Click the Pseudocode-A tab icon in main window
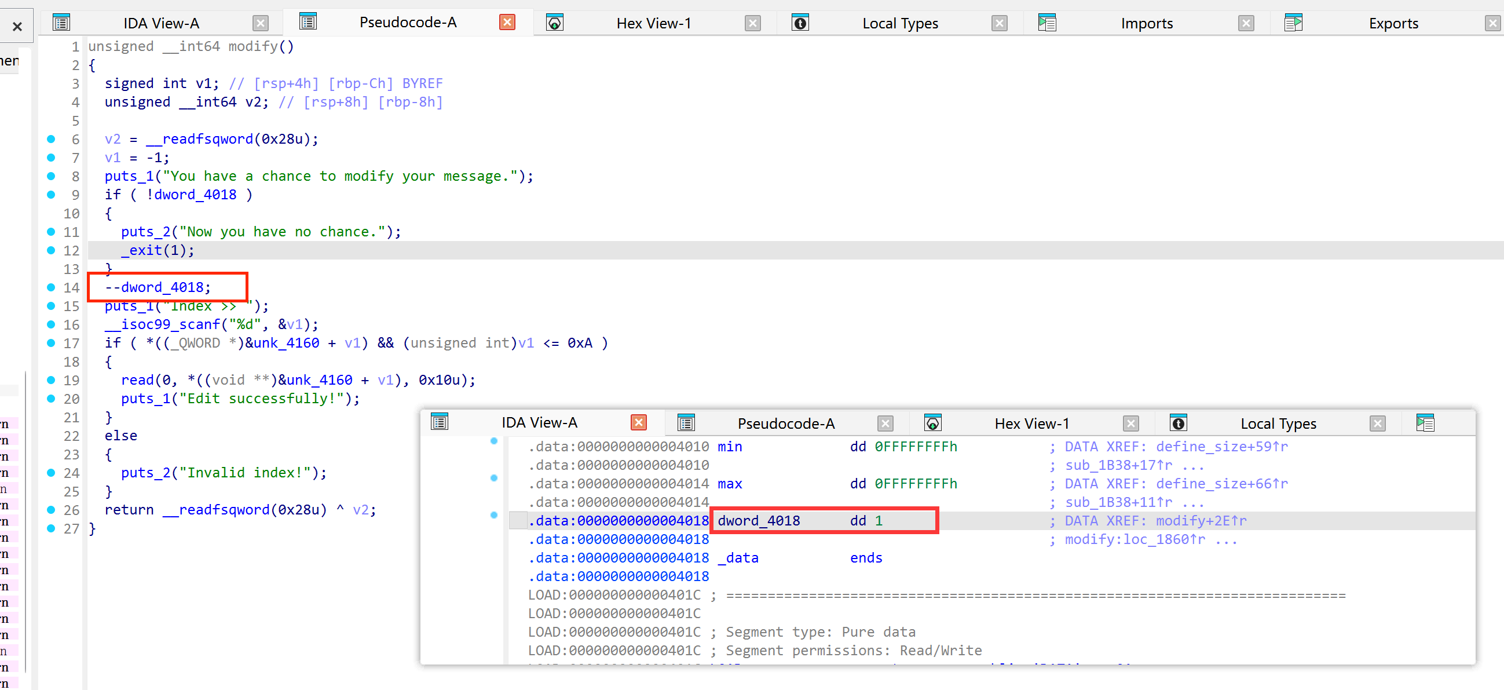 308,21
